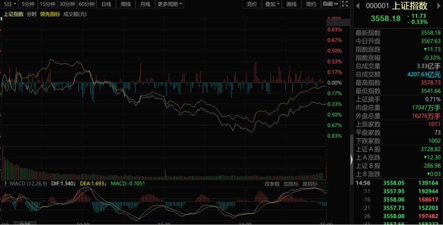Switch to the 日线 daily chart tab
Image resolution: width=443 pixels, height=225 pixels.
click(x=106, y=4)
